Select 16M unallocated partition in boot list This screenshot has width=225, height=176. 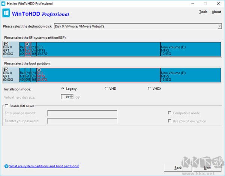(34, 75)
